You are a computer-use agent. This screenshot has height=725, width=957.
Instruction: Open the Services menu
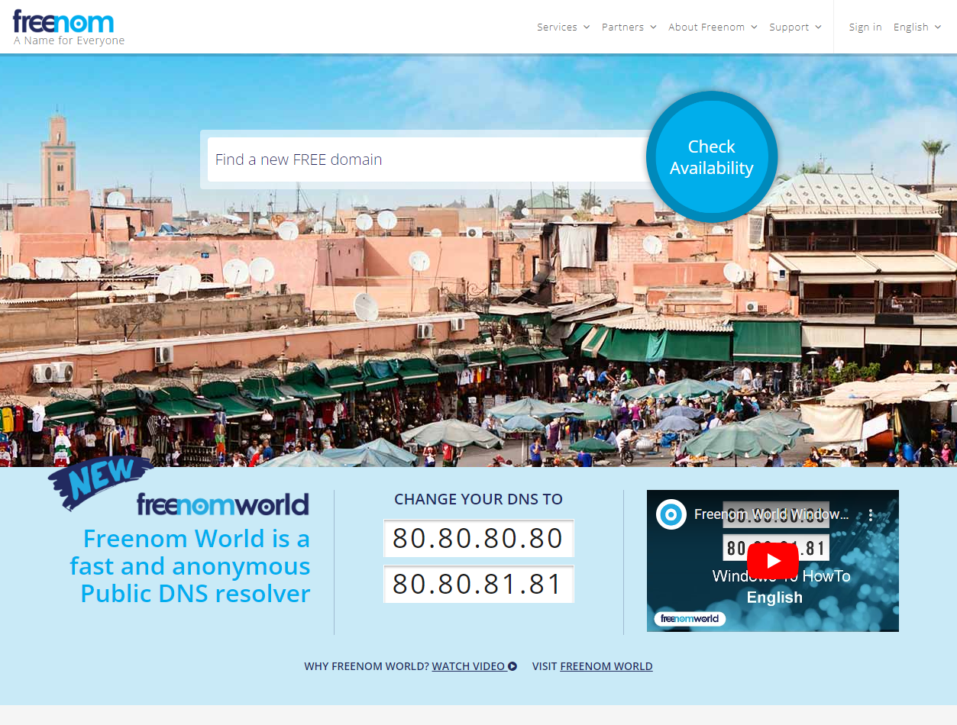[564, 27]
